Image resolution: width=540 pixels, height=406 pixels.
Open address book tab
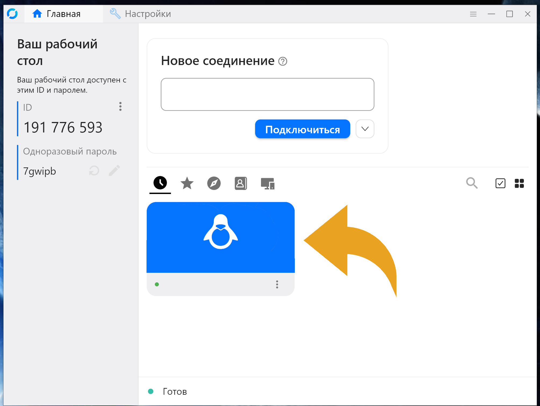pyautogui.click(x=241, y=184)
